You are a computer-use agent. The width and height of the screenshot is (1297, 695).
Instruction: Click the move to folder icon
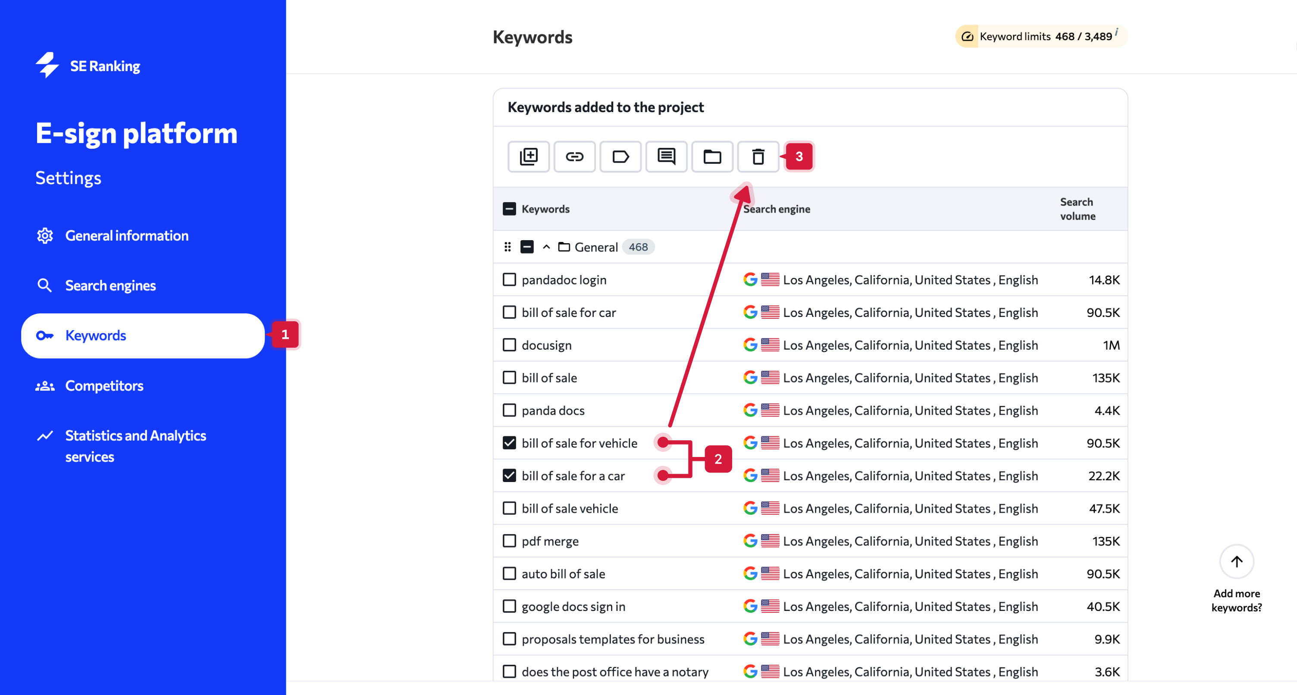tap(712, 157)
